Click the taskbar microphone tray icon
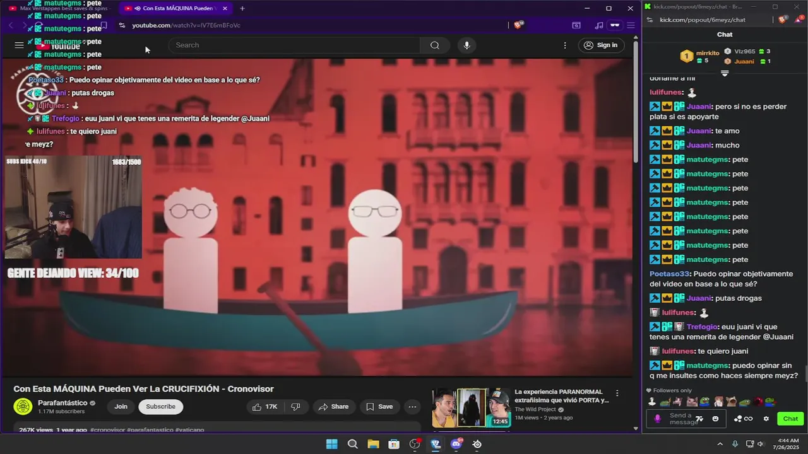 click(x=735, y=444)
